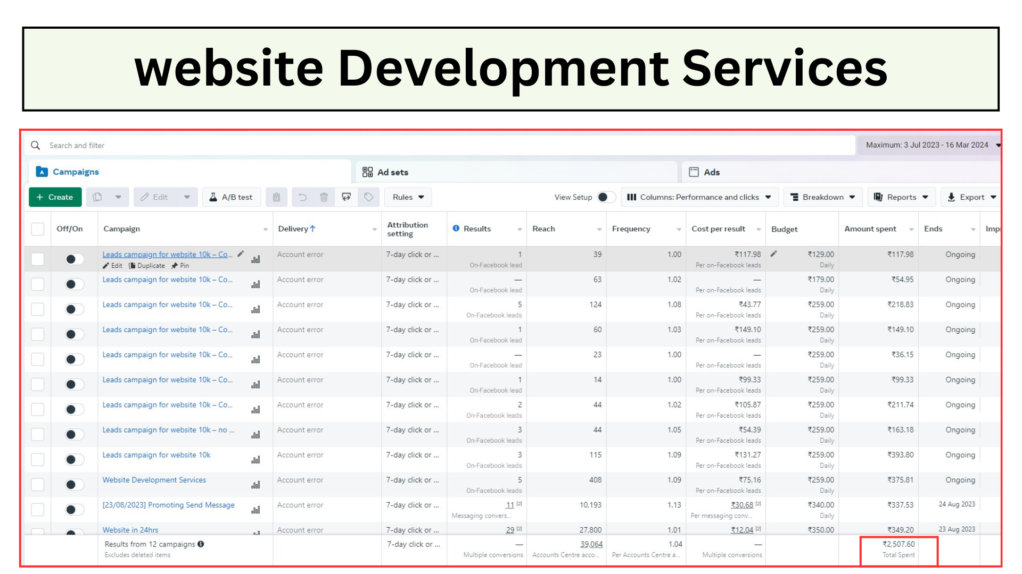
Task: Click the pencil edit icon beside the ₹129.00 budget
Action: [x=774, y=254]
